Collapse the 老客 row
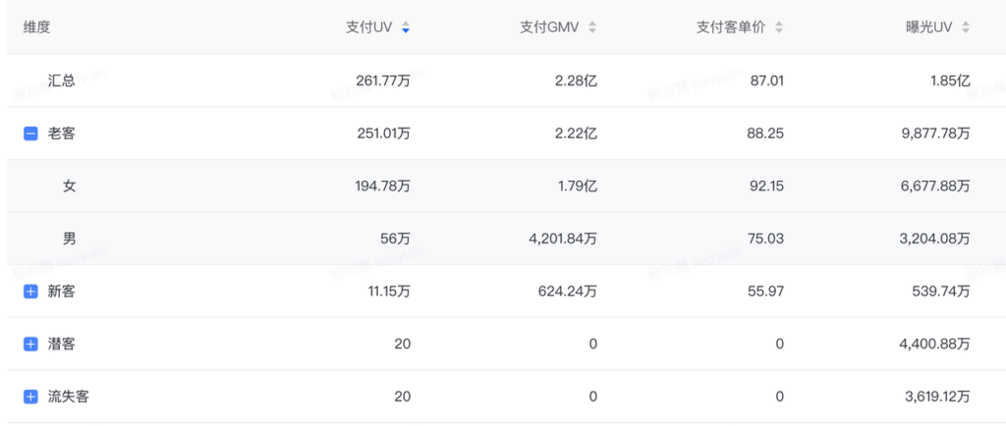Viewport: 1006px width, 426px height. [30, 133]
